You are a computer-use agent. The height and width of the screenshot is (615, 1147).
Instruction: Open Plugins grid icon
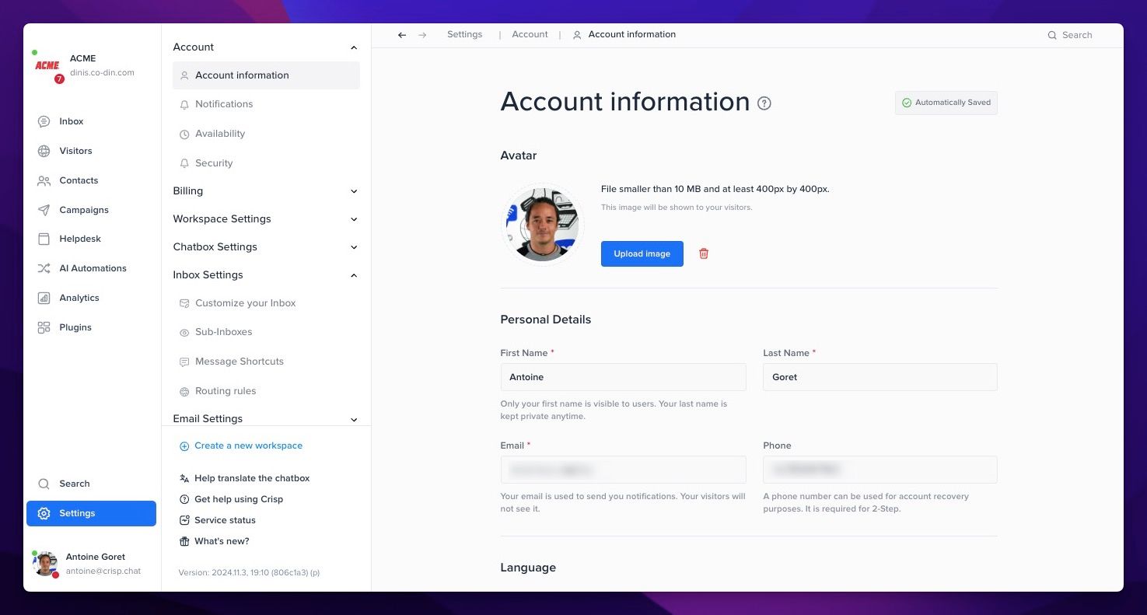[44, 327]
